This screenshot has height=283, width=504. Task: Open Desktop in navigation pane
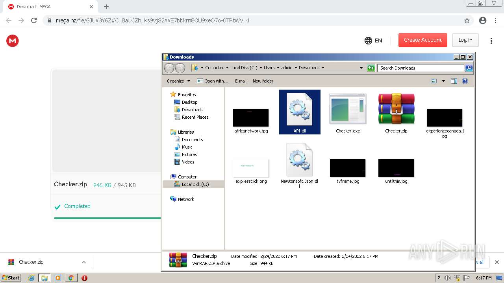(189, 102)
